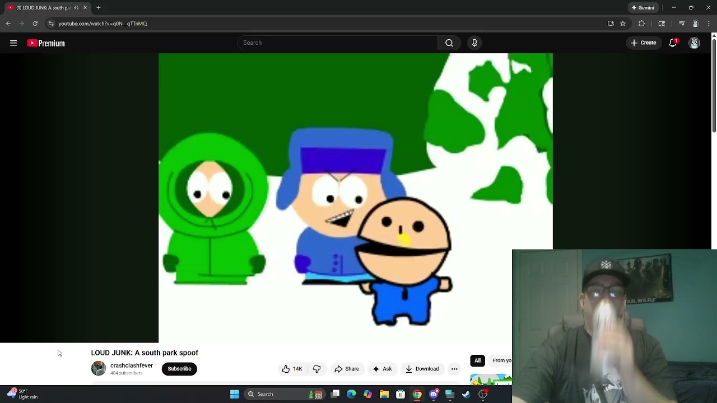Switch to Chrome on taskbar
The image size is (717, 403).
pos(417,394)
